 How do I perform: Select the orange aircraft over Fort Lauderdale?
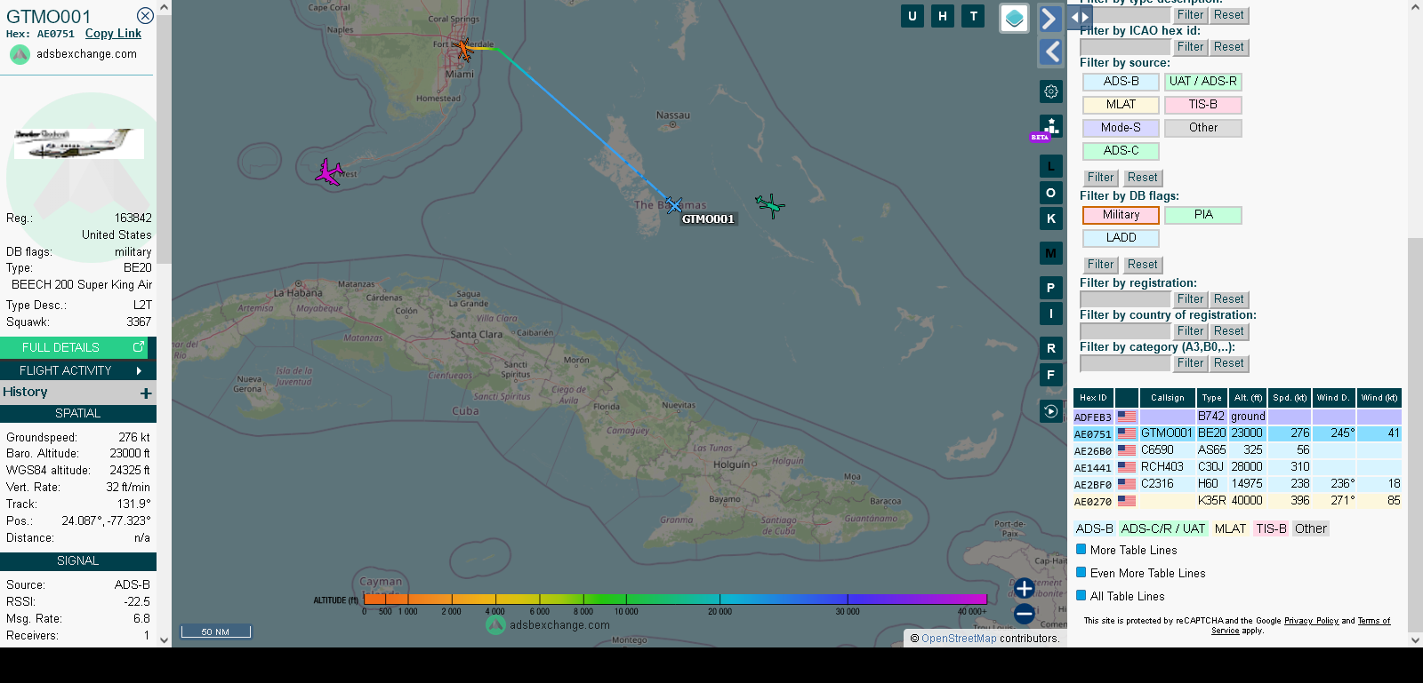[463, 48]
